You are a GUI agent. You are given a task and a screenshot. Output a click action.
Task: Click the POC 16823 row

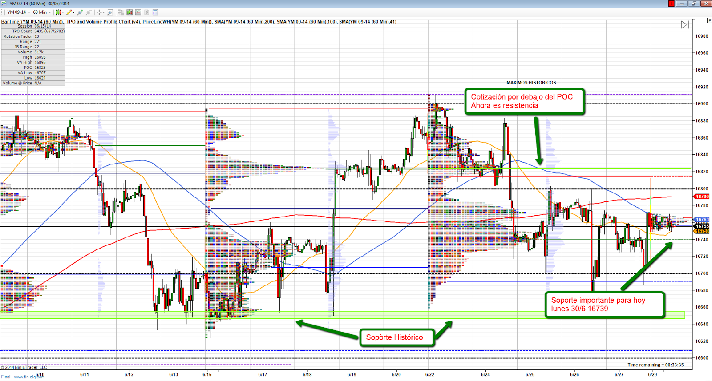(x=33, y=68)
